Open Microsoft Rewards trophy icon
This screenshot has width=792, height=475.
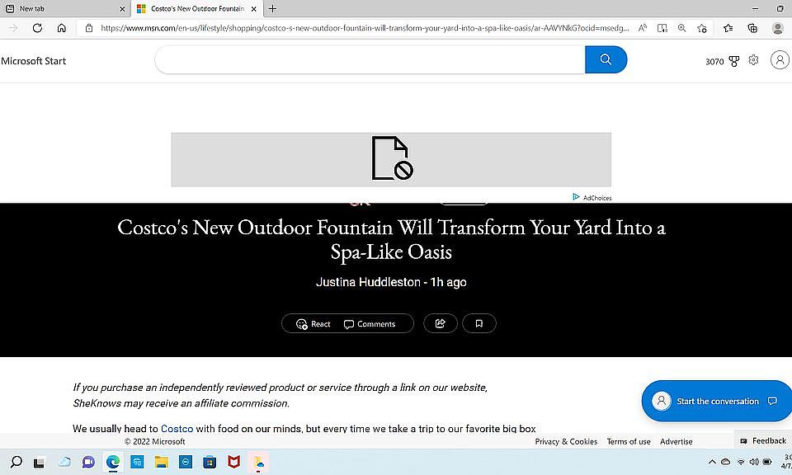tap(734, 61)
